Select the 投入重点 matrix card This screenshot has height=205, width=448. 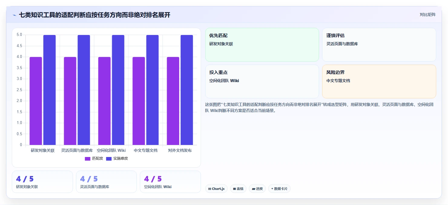click(262, 82)
